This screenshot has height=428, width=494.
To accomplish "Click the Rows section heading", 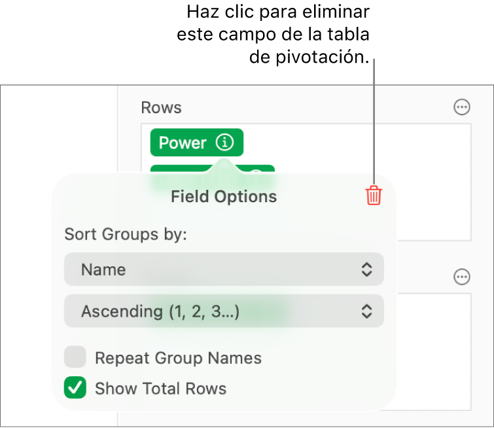I will tap(162, 107).
